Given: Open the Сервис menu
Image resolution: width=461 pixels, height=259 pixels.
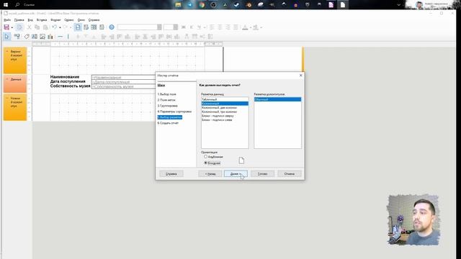Looking at the screenshot, I should (x=69, y=20).
